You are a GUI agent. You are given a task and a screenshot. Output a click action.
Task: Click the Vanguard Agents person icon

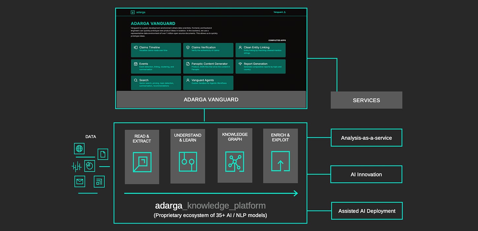[188, 80]
